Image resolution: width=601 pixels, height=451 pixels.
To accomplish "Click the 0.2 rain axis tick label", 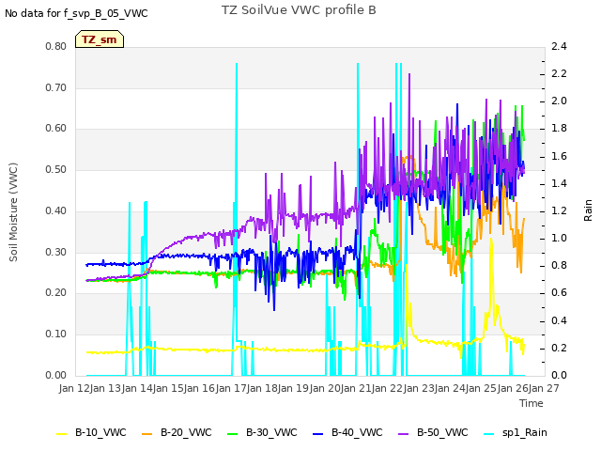I will coord(559,349).
